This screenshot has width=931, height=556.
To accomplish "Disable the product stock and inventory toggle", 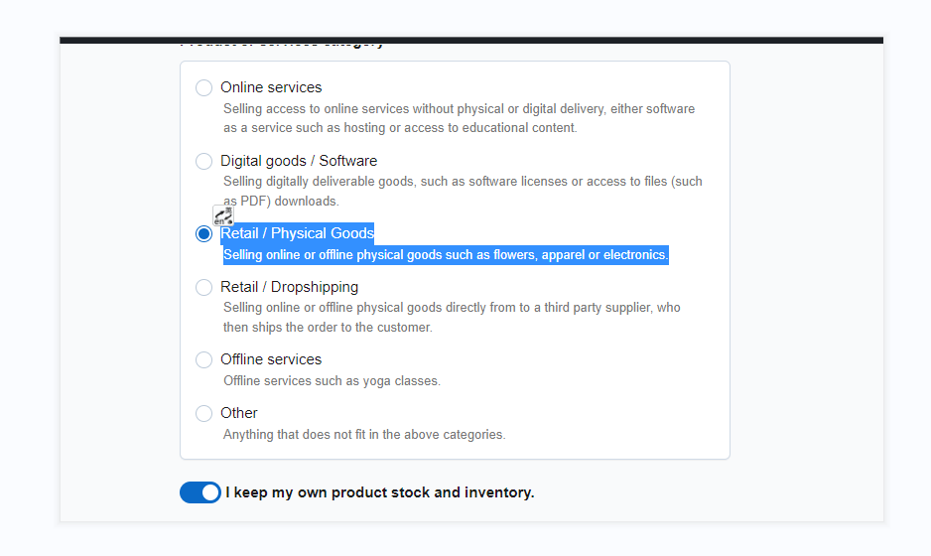I will click(x=200, y=492).
